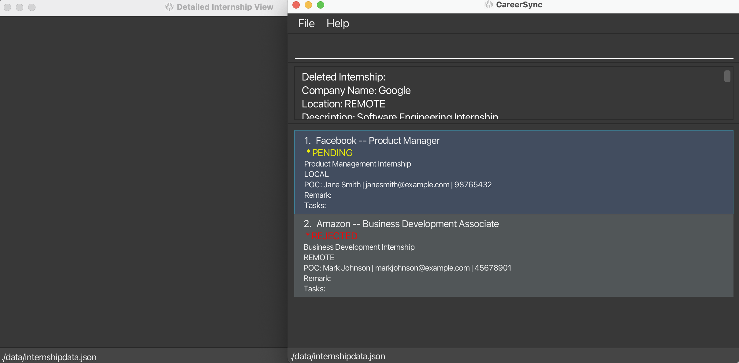Click the Detailed Internship View title icon

(x=169, y=7)
